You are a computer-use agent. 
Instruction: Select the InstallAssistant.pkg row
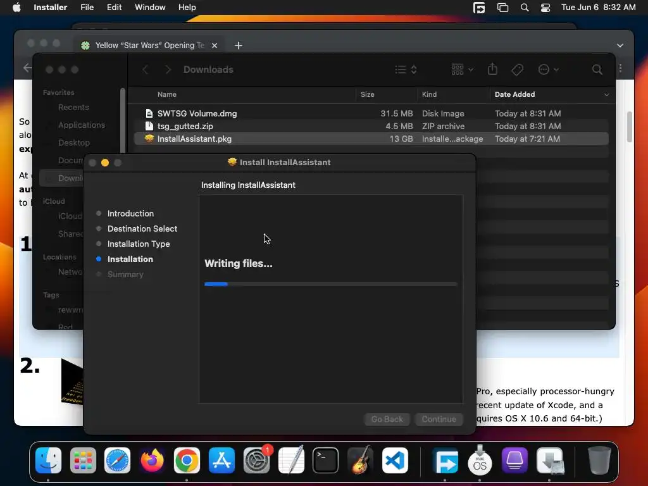pyautogui.click(x=371, y=139)
